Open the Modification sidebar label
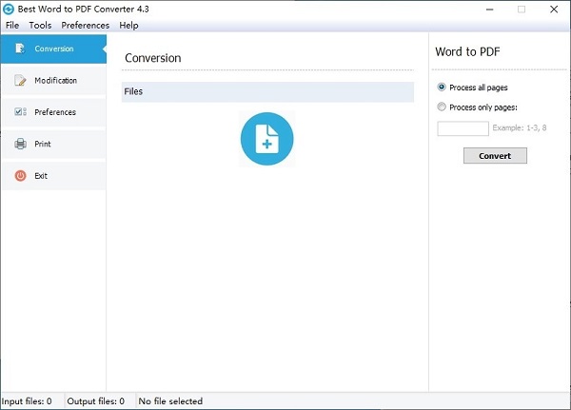Image resolution: width=571 pixels, height=410 pixels. tap(56, 81)
